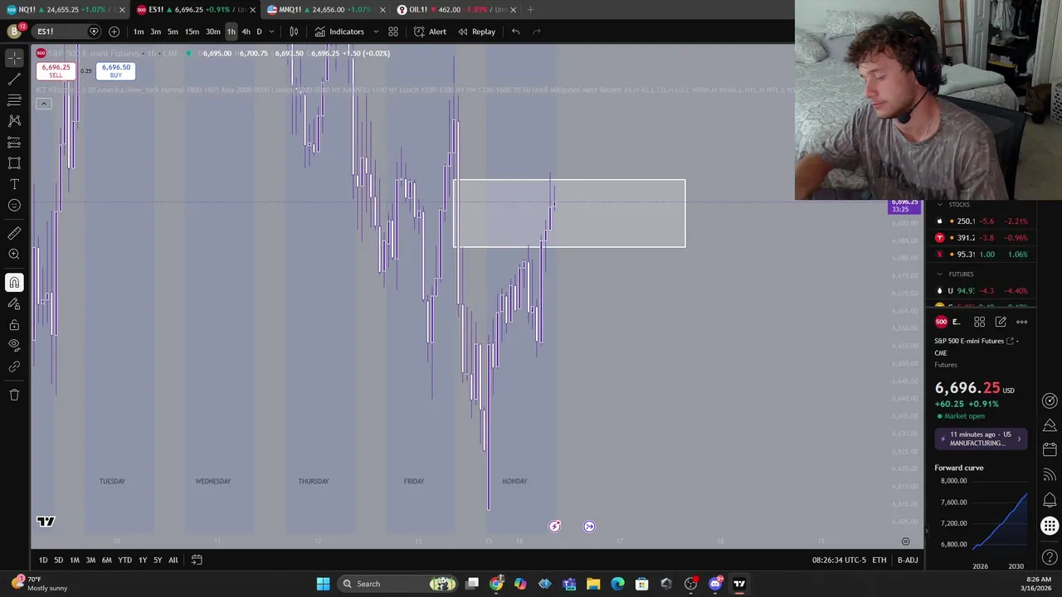
Task: Select the 30m timeframe
Action: pyautogui.click(x=213, y=32)
